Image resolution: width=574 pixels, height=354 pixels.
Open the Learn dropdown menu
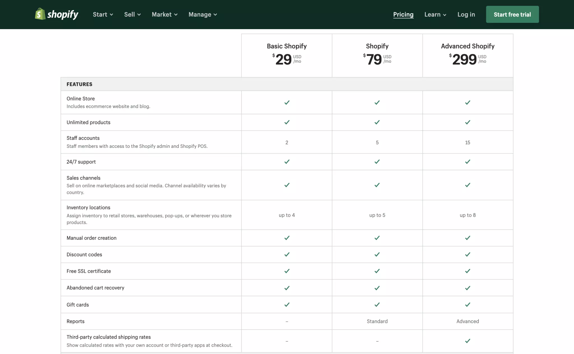435,15
